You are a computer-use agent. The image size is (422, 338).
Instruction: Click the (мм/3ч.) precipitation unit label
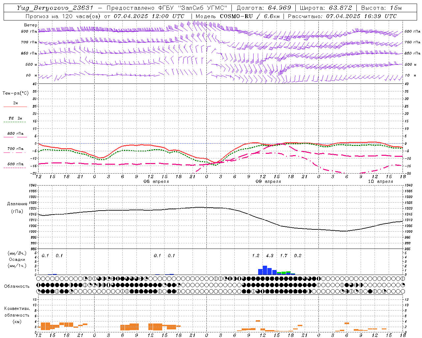pyautogui.click(x=17, y=253)
